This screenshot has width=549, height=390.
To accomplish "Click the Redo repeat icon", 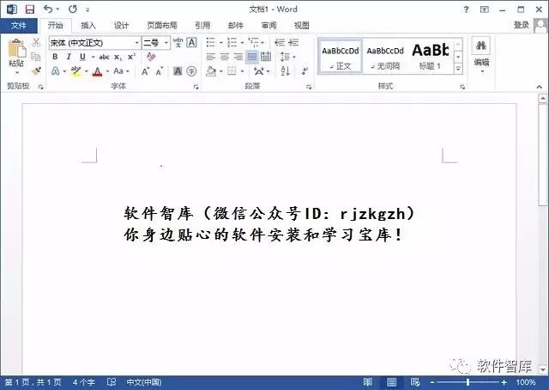I will 72,9.
